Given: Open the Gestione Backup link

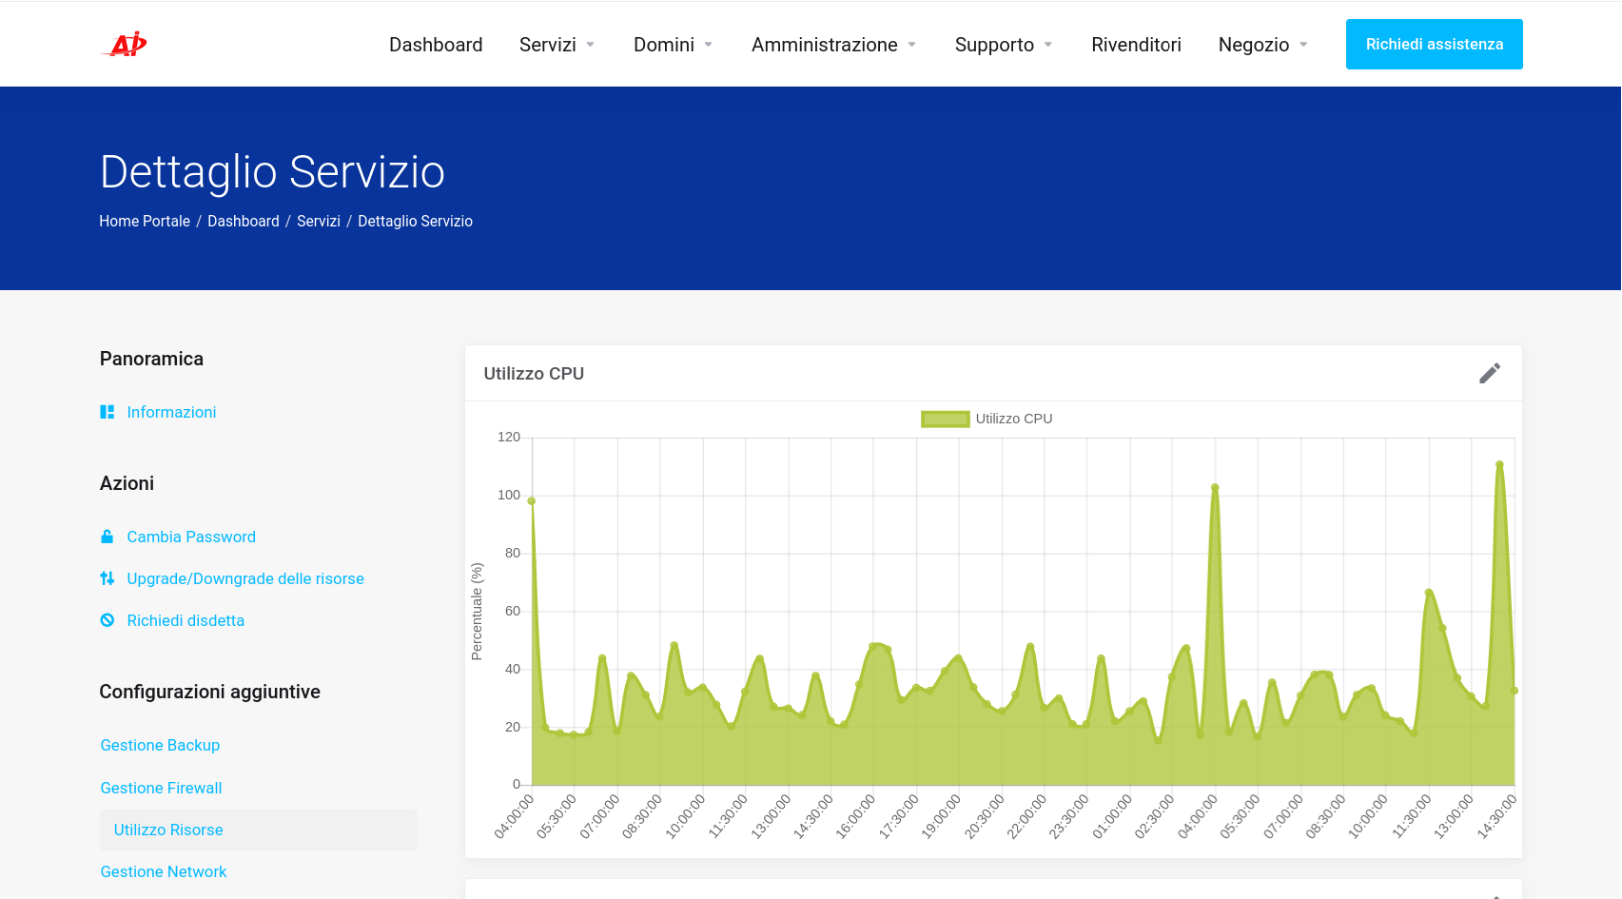Looking at the screenshot, I should pyautogui.click(x=160, y=745).
